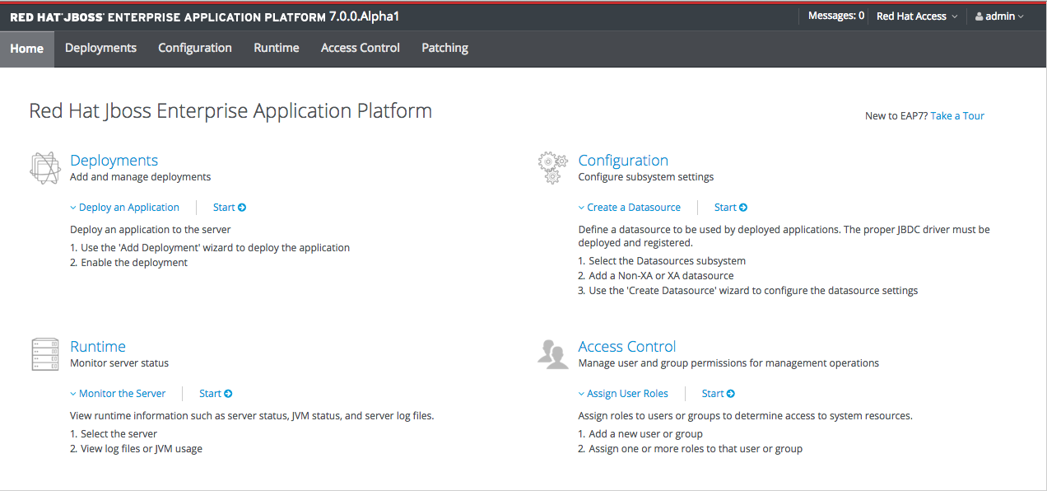Click the Red Hat JBoss product logo text
The width and height of the screenshot is (1047, 491).
(205, 16)
